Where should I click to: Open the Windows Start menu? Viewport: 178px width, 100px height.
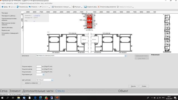click(2, 98)
